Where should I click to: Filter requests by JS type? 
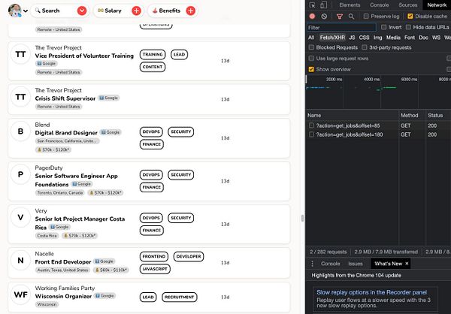click(352, 38)
